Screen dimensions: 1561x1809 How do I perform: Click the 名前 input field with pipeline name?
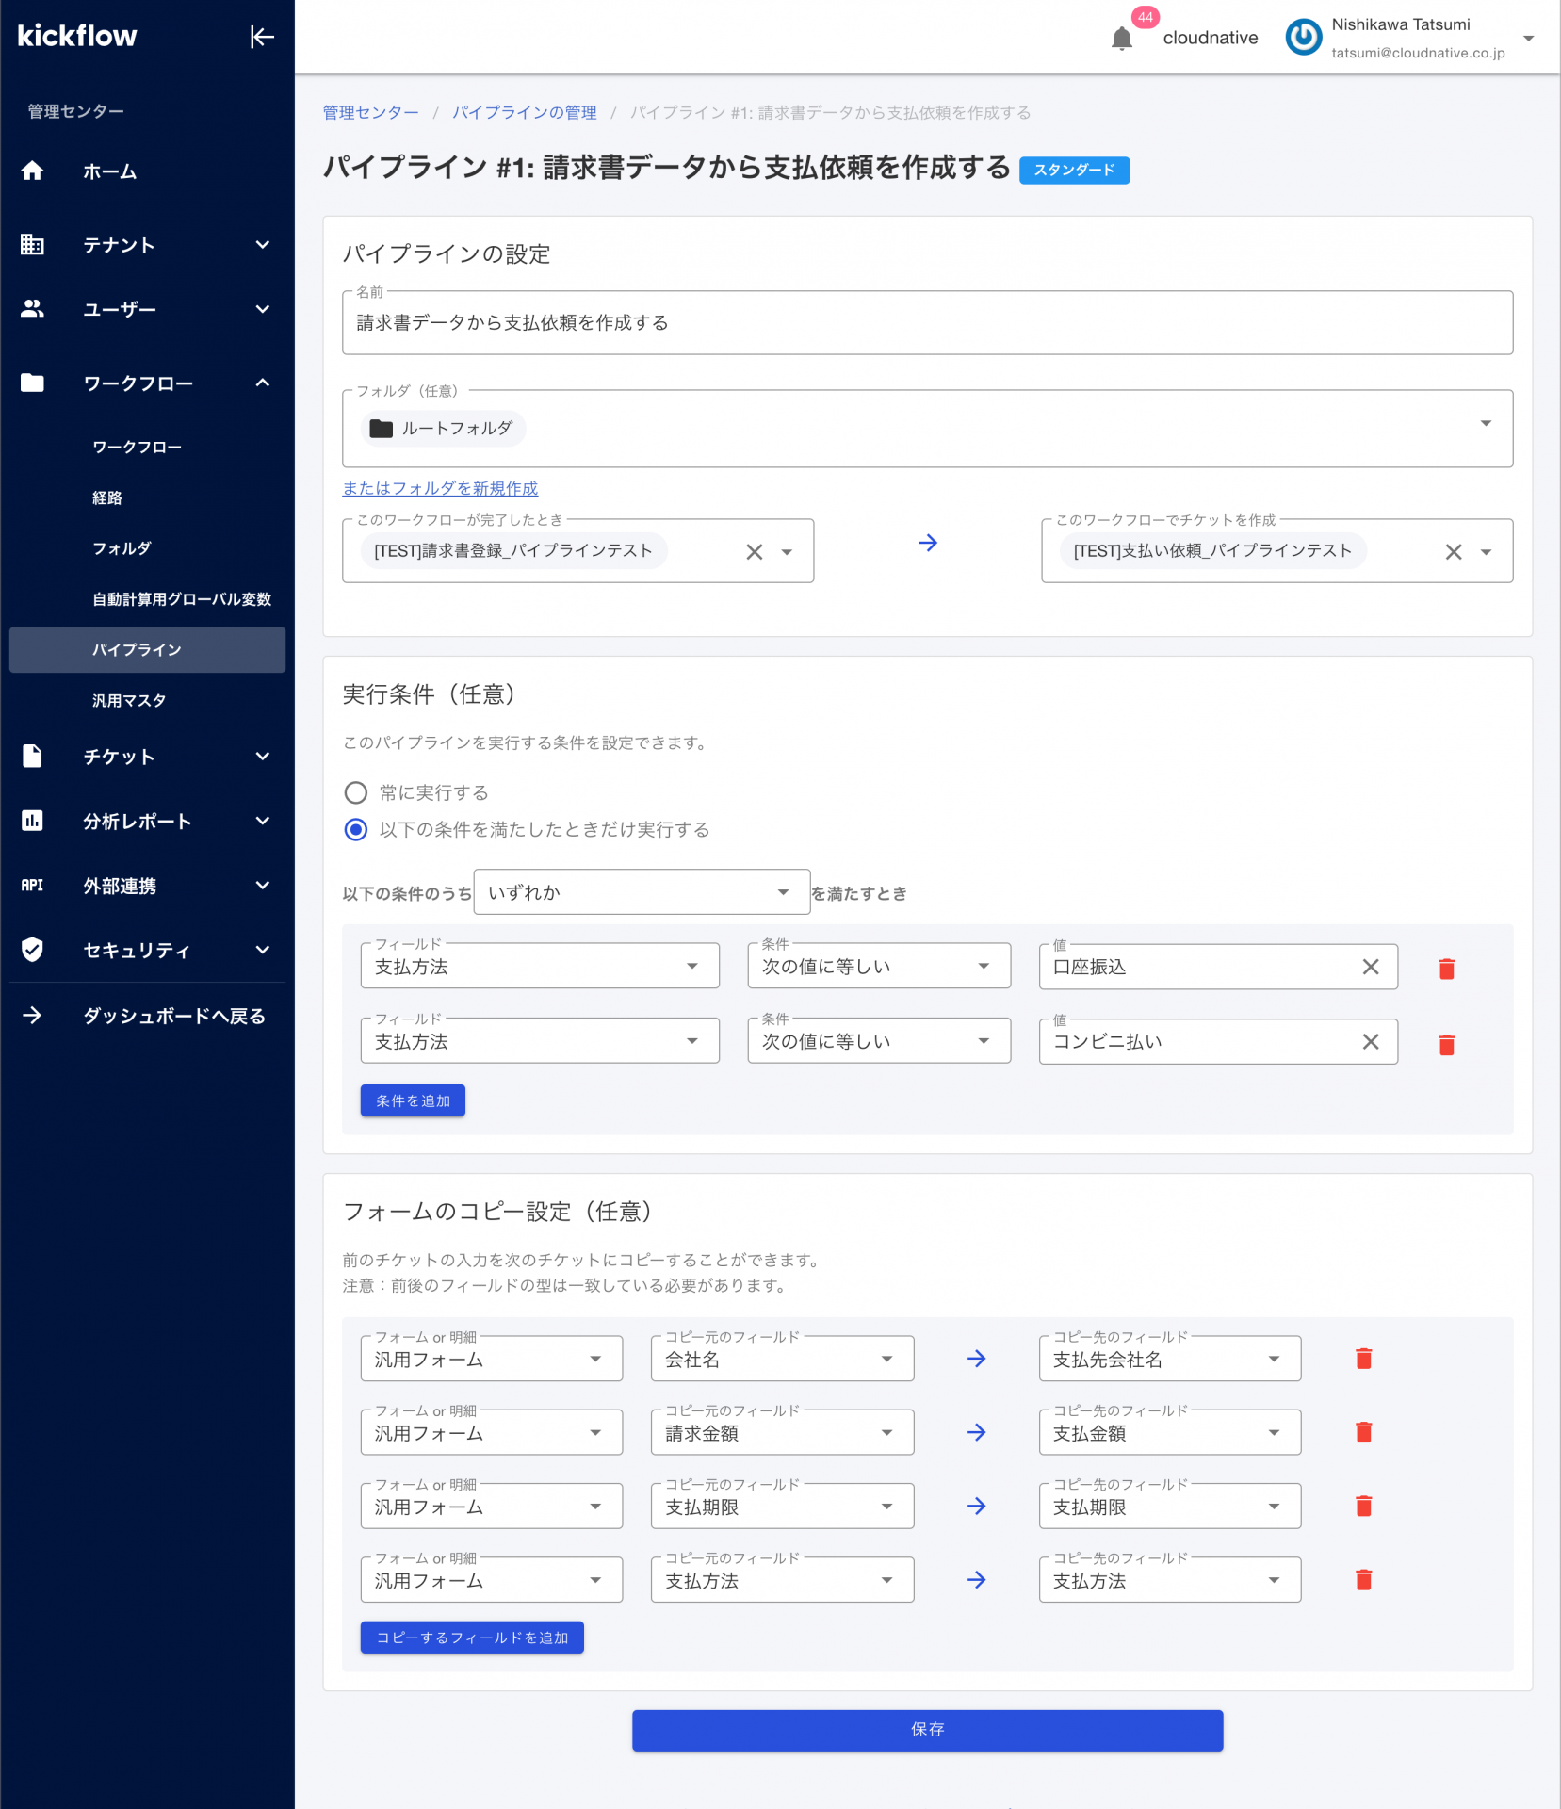pos(927,323)
